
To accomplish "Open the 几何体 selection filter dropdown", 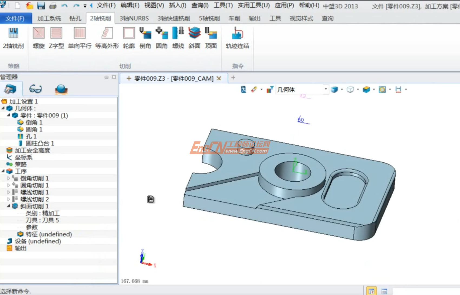I will pos(326,89).
